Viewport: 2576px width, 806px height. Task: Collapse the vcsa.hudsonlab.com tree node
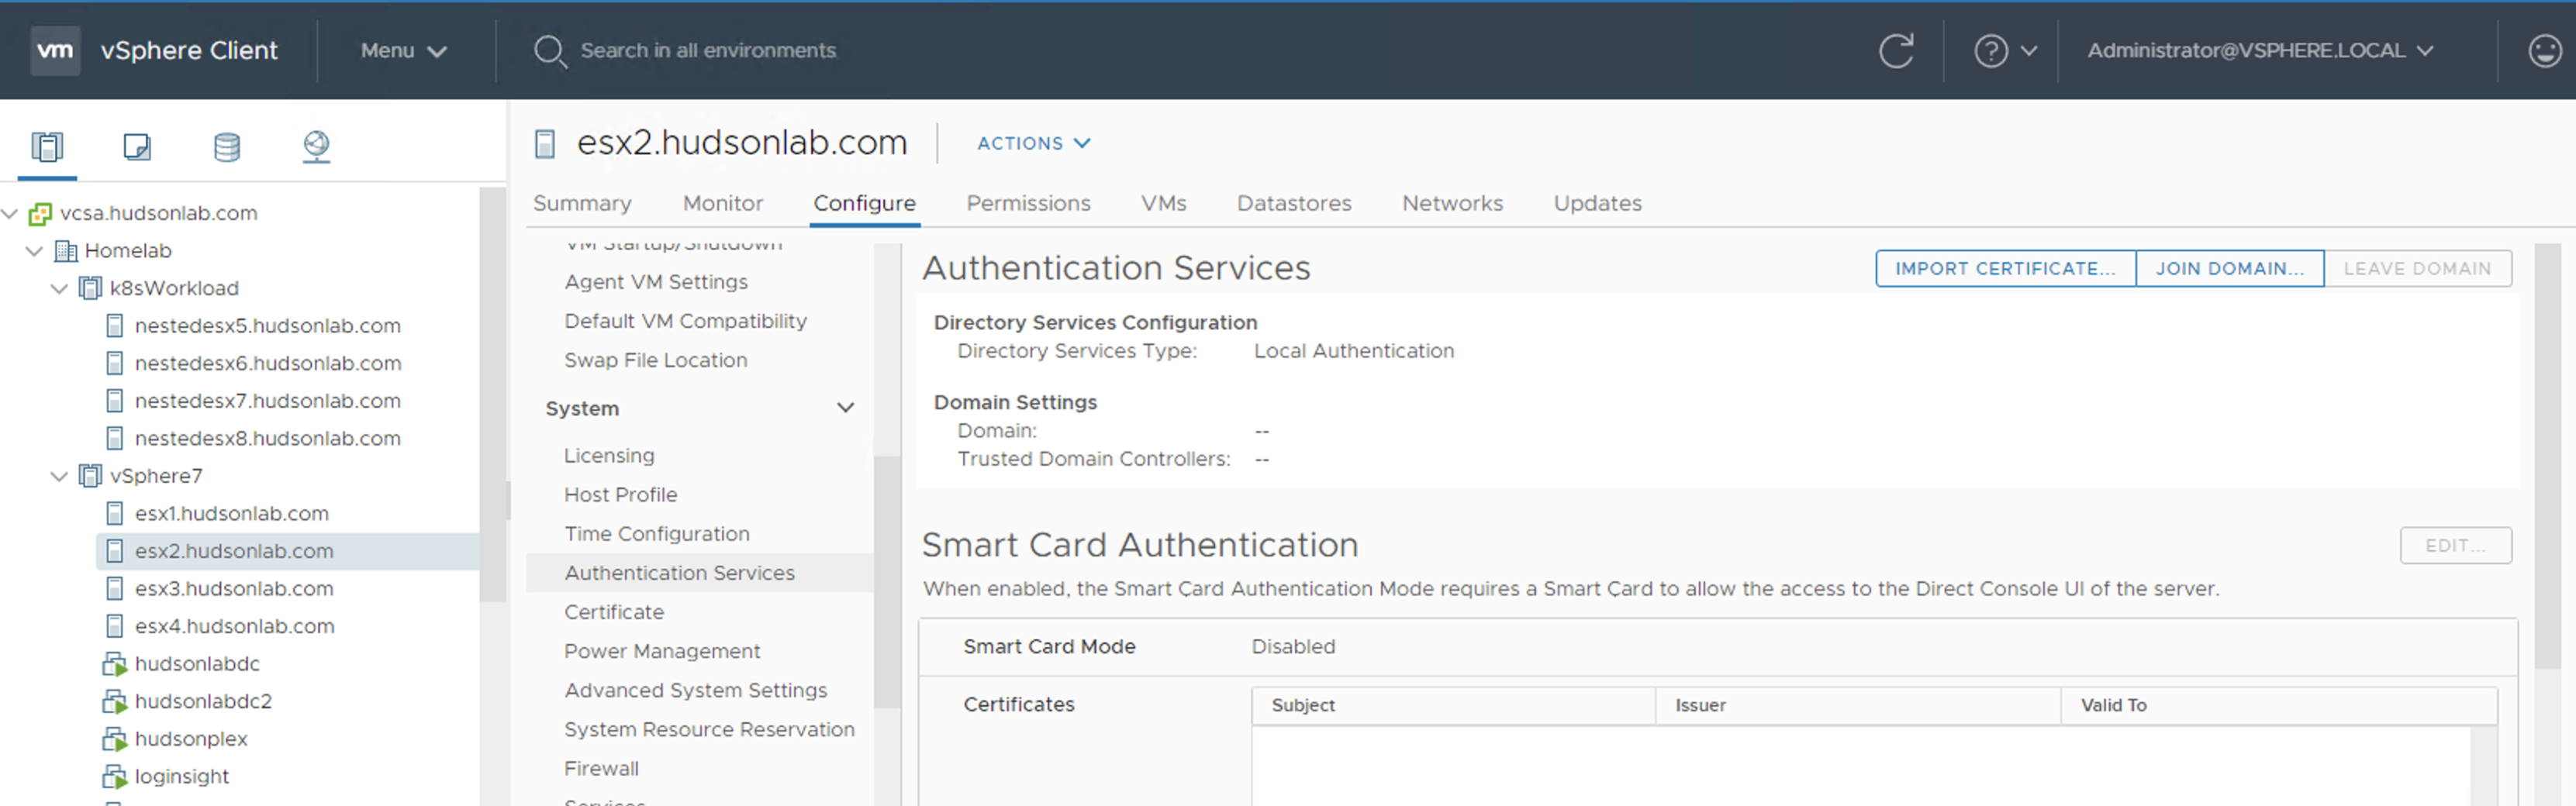pyautogui.click(x=10, y=213)
